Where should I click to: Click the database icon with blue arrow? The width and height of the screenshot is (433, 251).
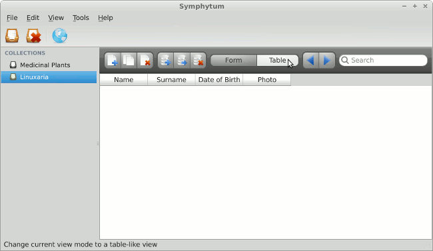click(182, 60)
